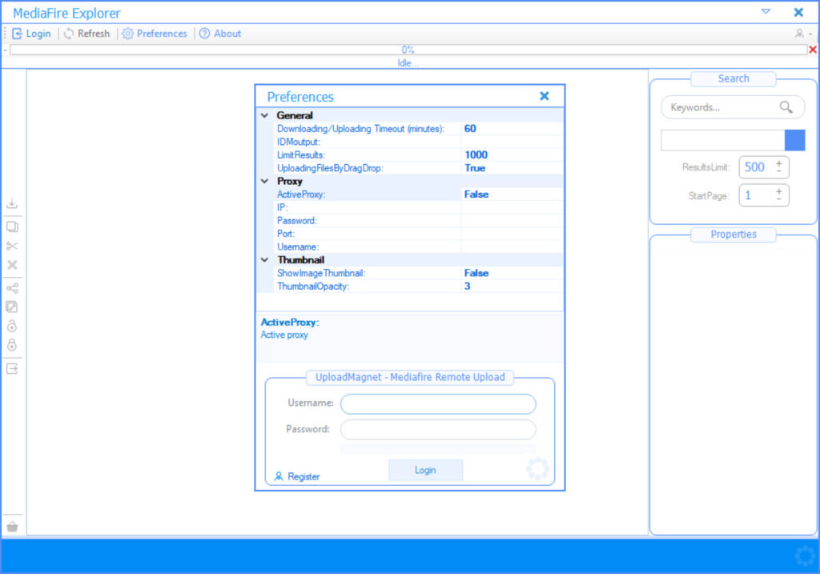This screenshot has height=574, width=820.
Task: Select the Downloading/Uploading Timeout value 60
Action: [470, 129]
